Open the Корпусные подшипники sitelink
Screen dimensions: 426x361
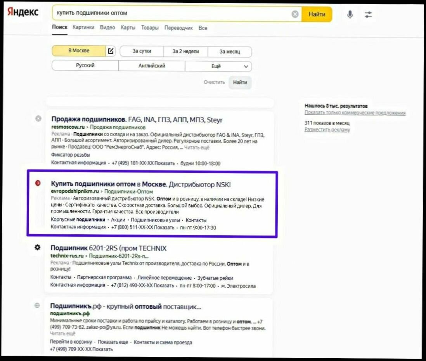coord(78,219)
